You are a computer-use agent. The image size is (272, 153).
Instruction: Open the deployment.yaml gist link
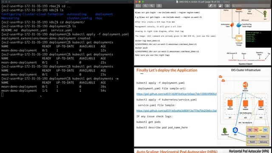click(176, 94)
